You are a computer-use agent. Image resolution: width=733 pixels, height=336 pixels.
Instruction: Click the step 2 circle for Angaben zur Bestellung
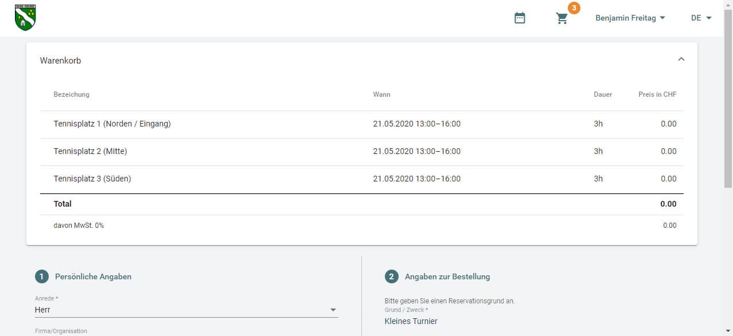pos(391,276)
